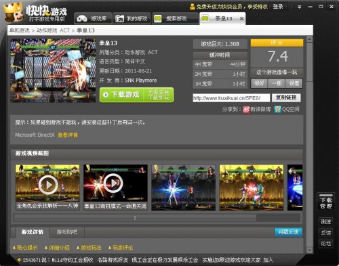This screenshot has height=266, width=339.
Task: Click the game URL input field
Action: click(231, 98)
